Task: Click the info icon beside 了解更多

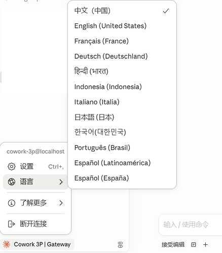Action: point(12,203)
